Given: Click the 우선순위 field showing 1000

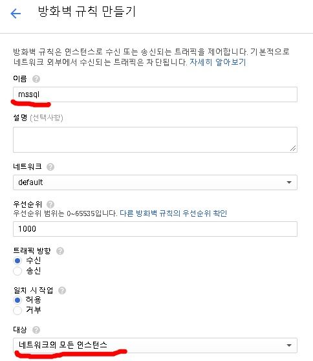Looking at the screenshot, I should point(155,229).
